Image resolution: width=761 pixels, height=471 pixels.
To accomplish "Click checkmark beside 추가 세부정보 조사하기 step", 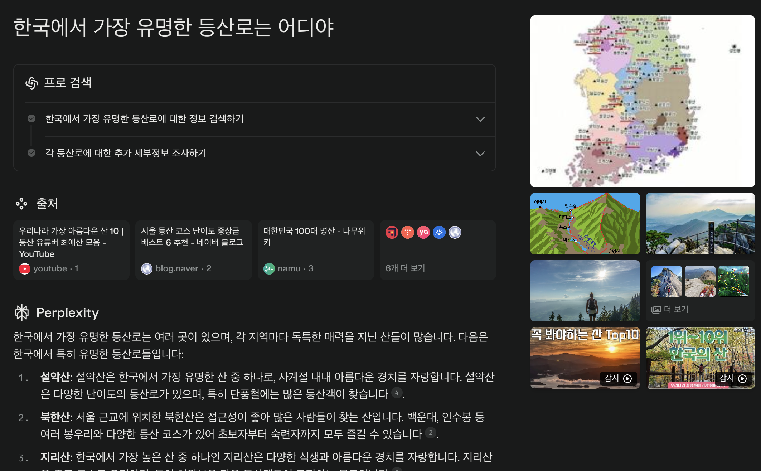I will point(31,153).
